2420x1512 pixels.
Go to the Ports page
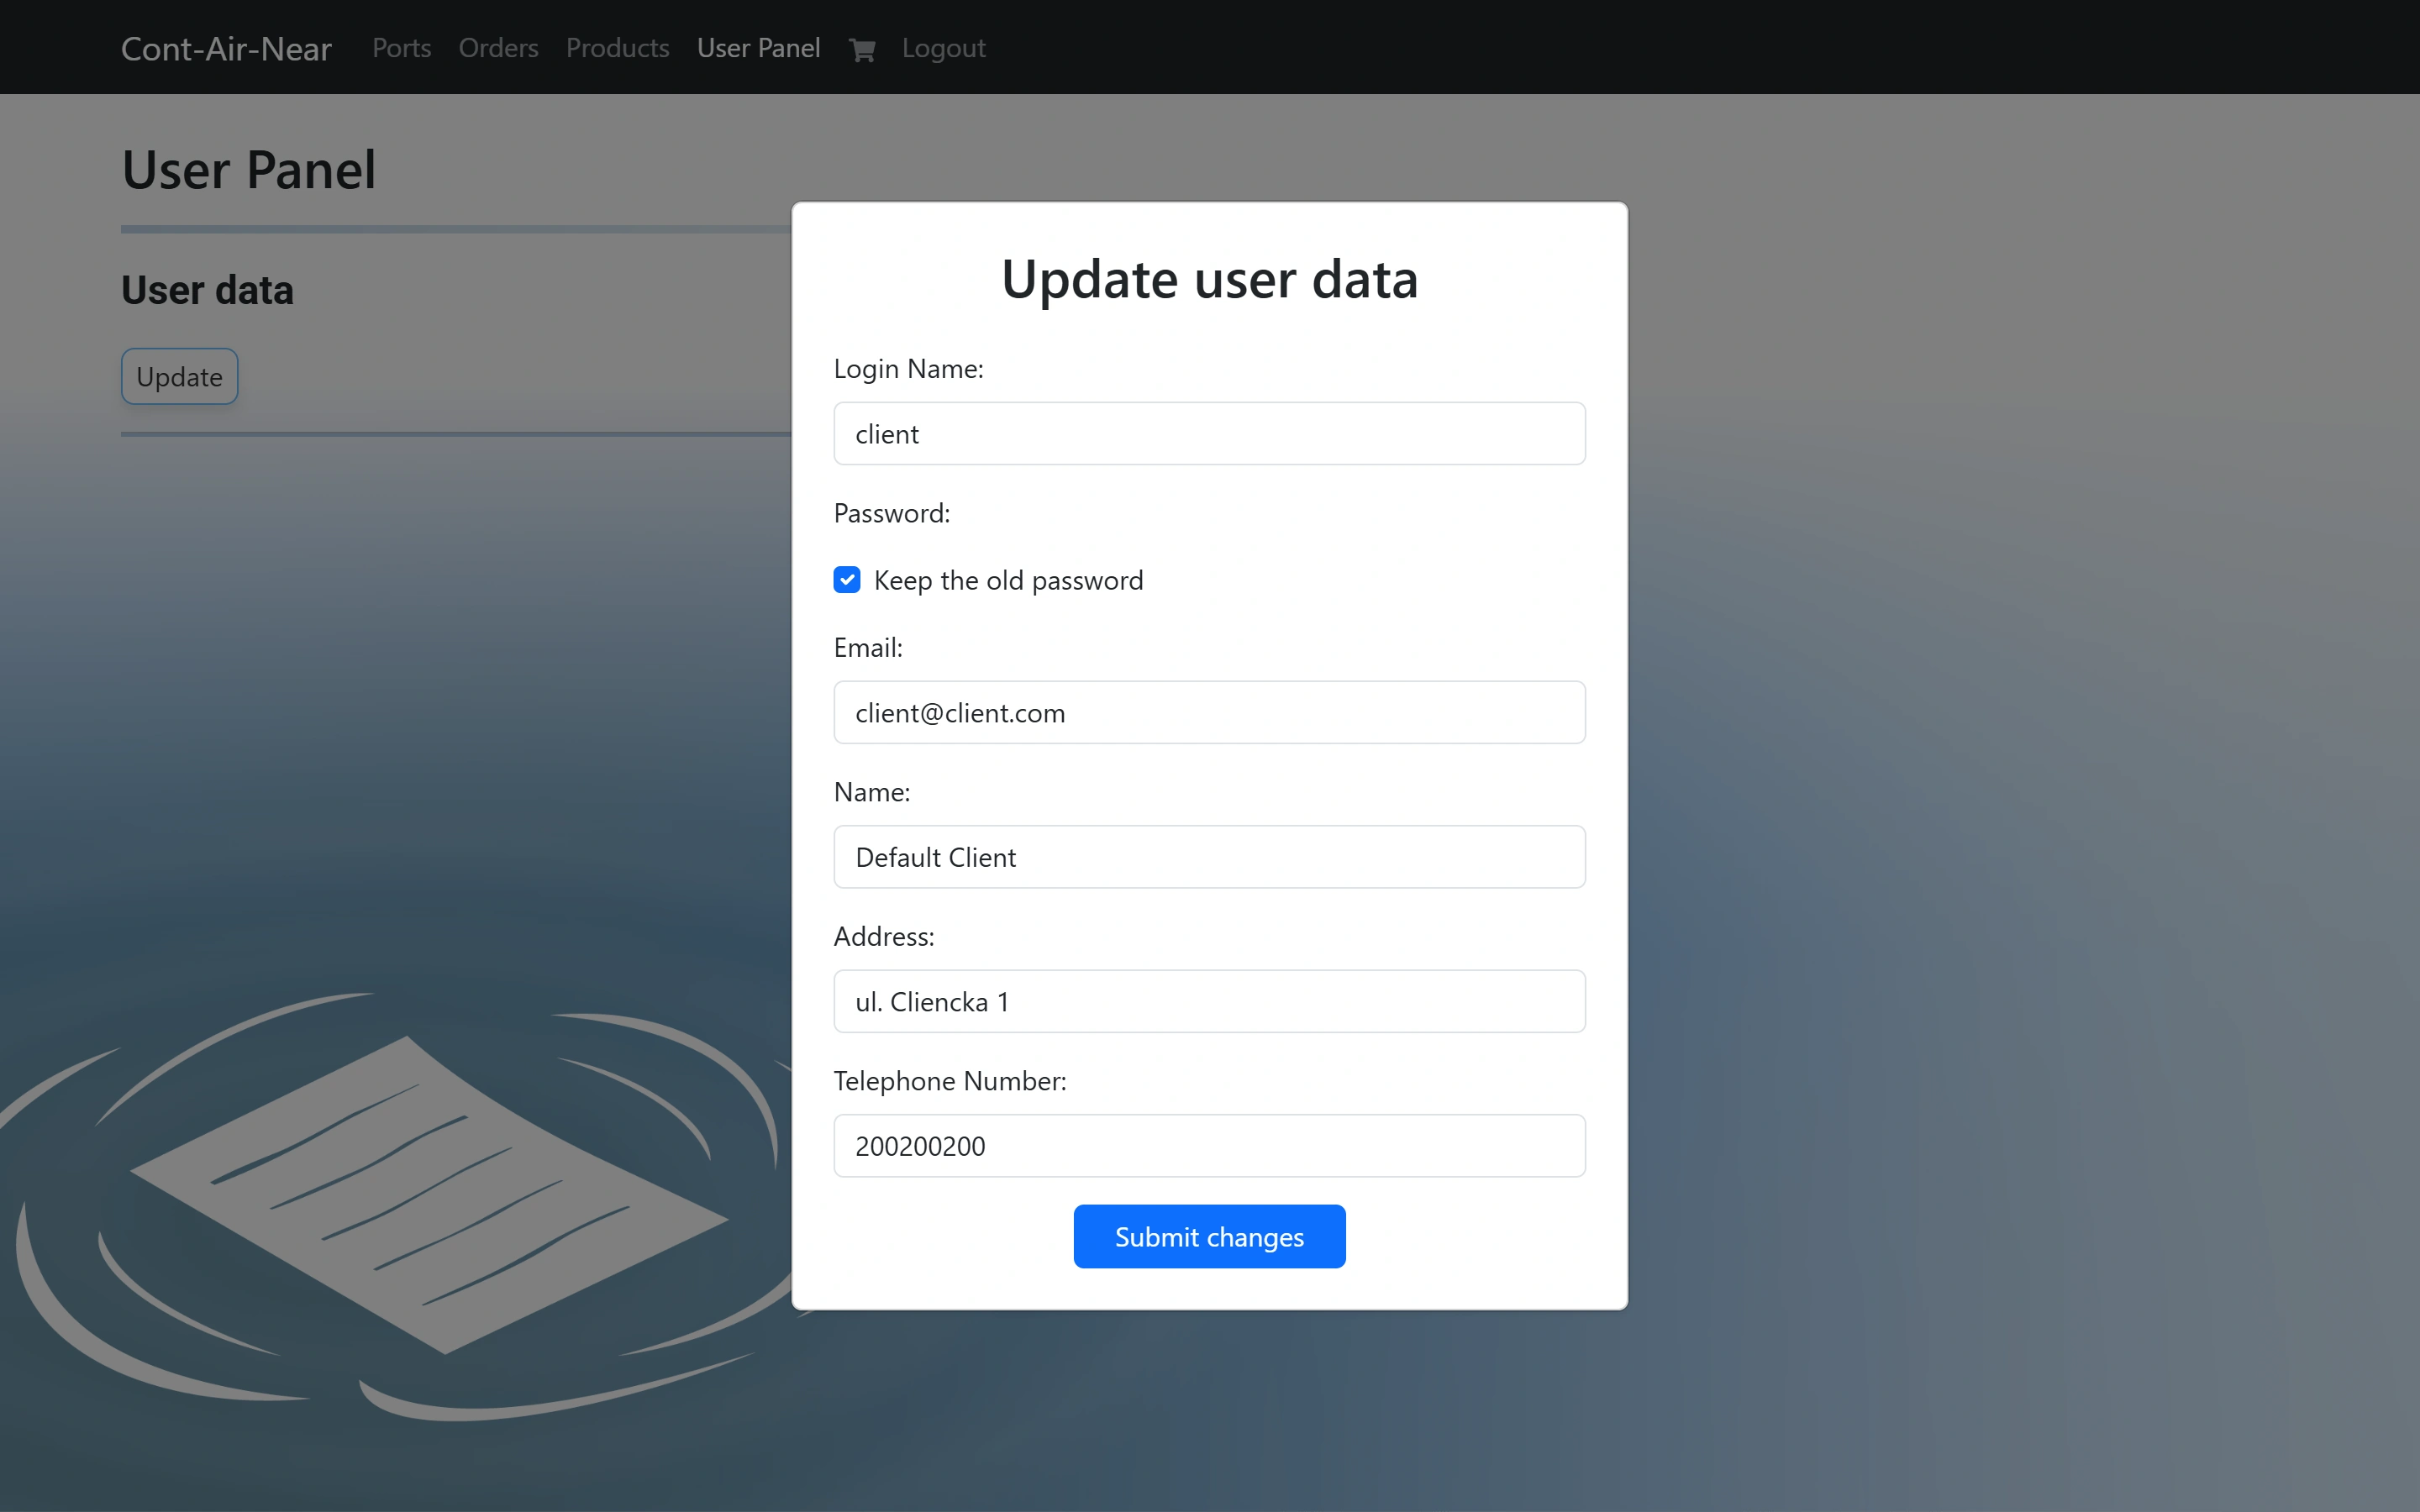(401, 48)
